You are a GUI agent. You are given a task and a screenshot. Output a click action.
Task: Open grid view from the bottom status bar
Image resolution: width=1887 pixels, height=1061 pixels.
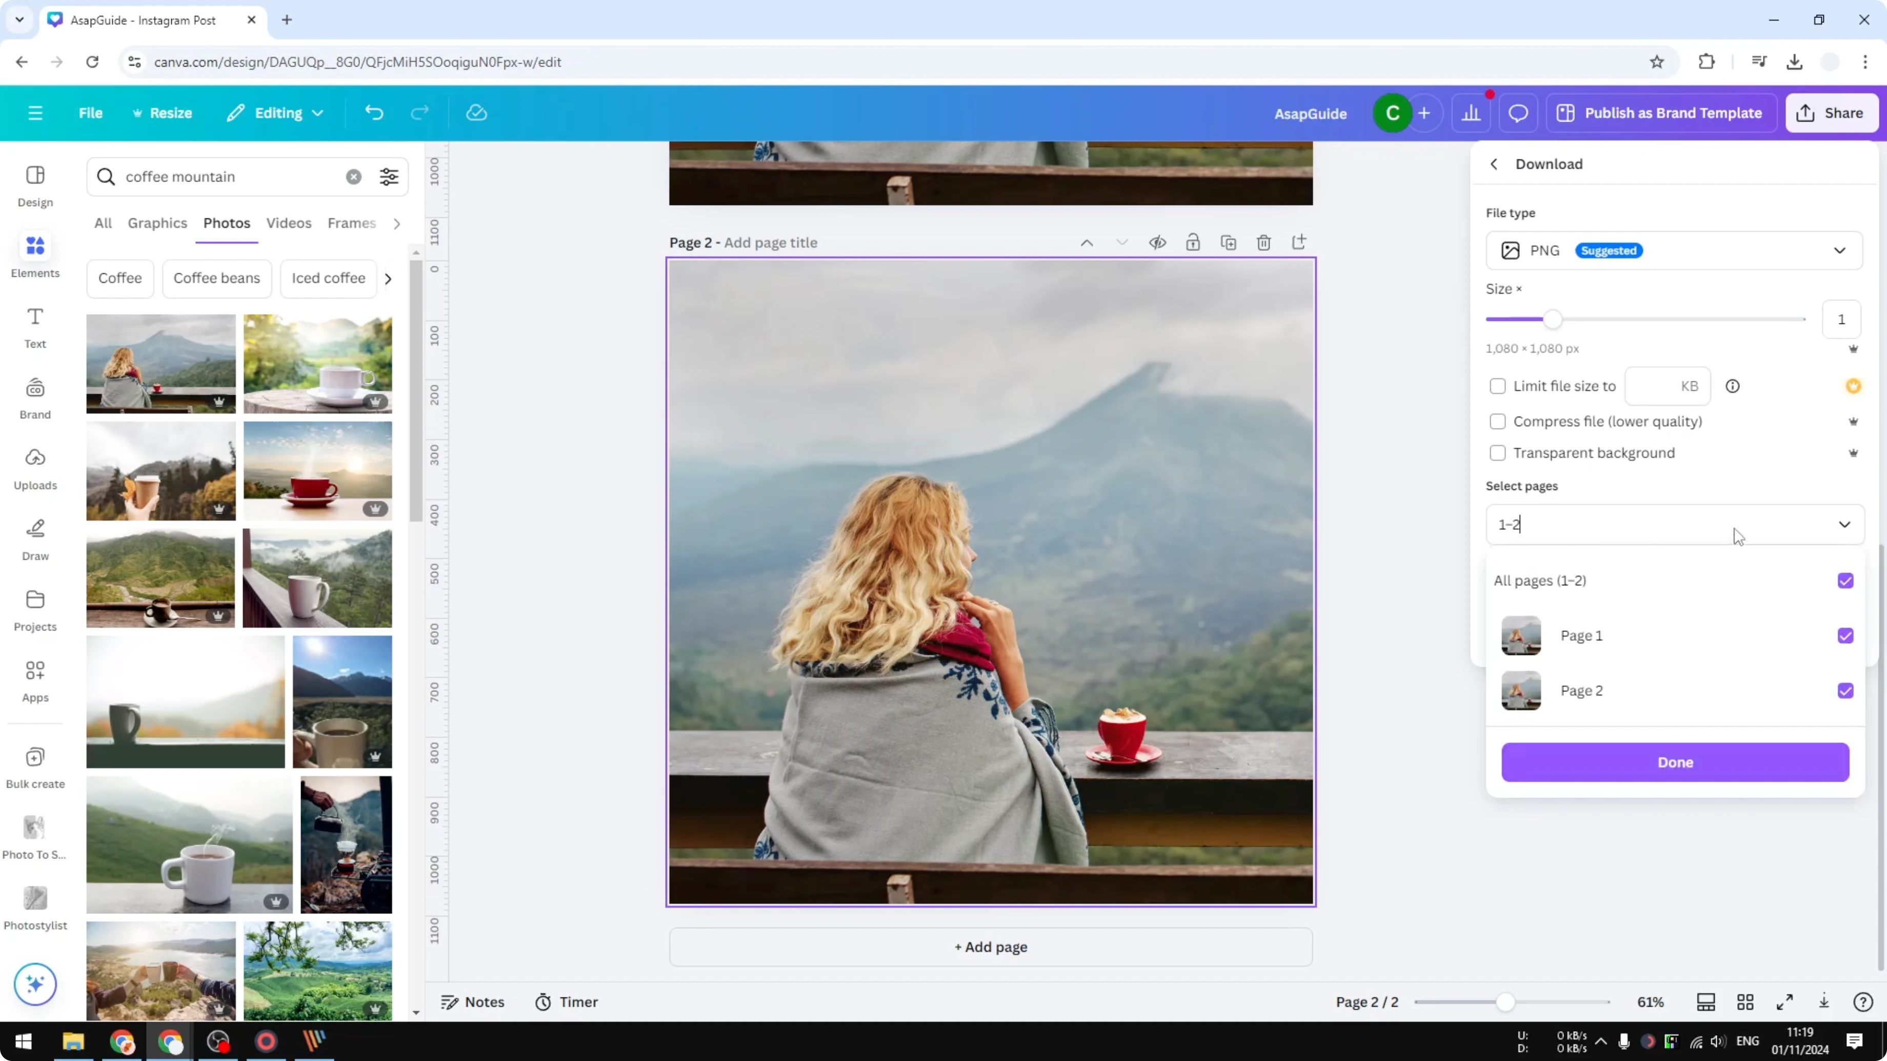1745,1002
